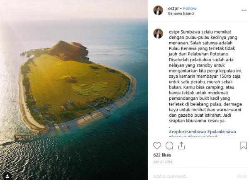Open the July 21, 2018 timestamp

click(x=163, y=162)
